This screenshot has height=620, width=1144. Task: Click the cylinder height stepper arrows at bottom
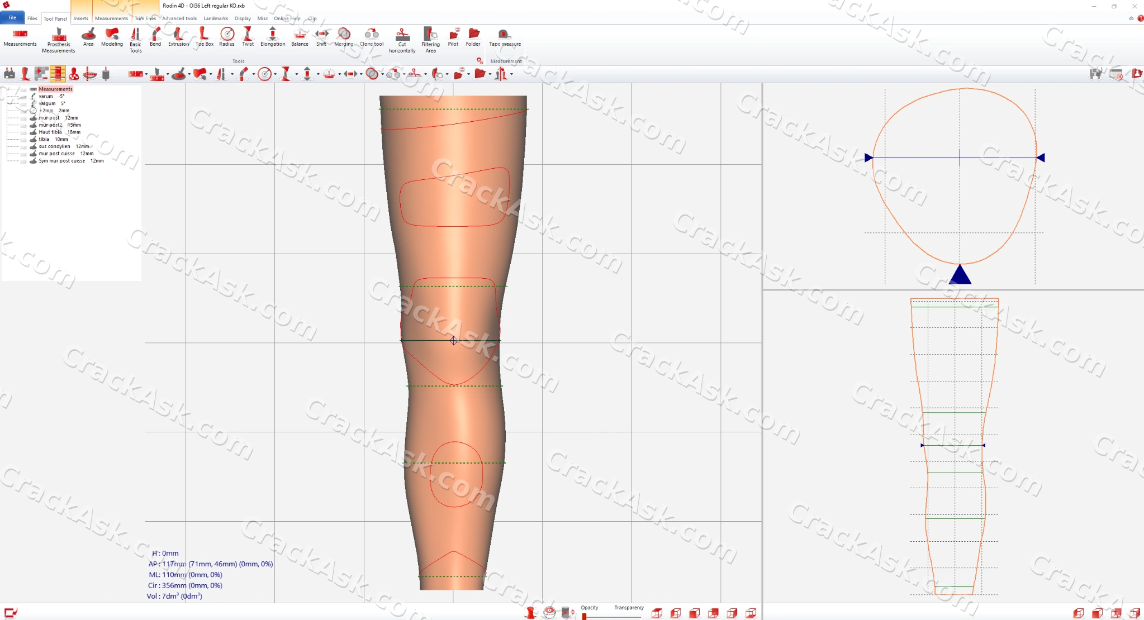(572, 613)
